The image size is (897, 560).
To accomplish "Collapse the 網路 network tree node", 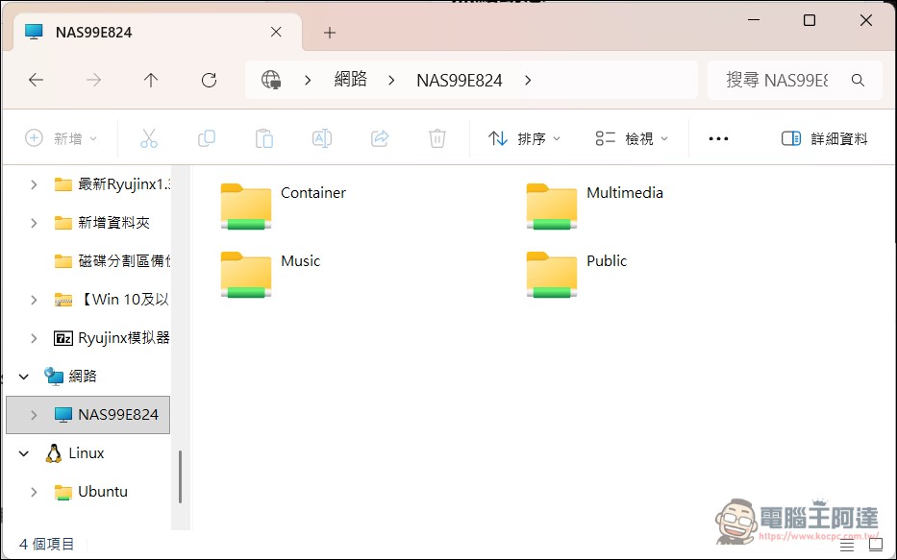I will (23, 376).
